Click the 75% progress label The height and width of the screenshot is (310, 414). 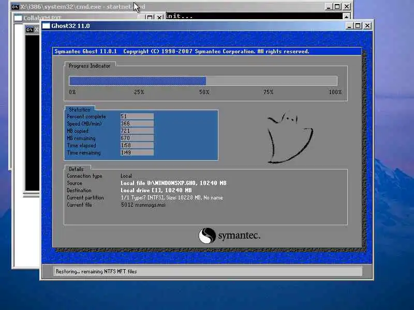point(268,92)
